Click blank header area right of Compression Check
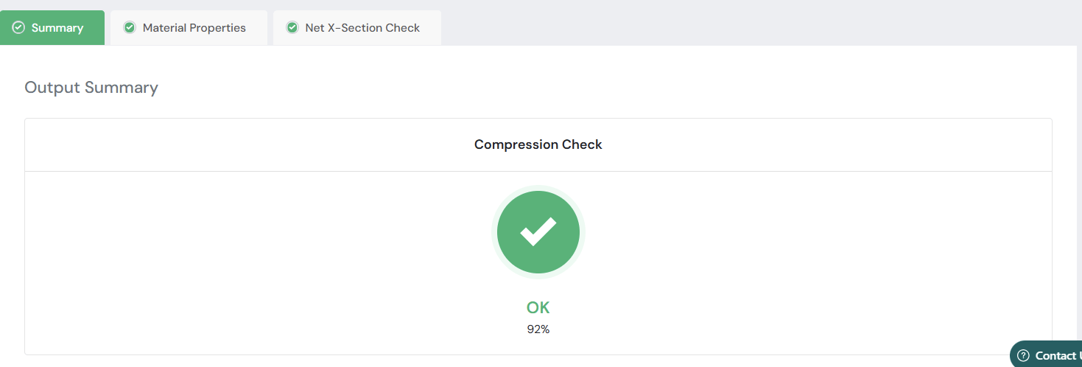 (810, 145)
